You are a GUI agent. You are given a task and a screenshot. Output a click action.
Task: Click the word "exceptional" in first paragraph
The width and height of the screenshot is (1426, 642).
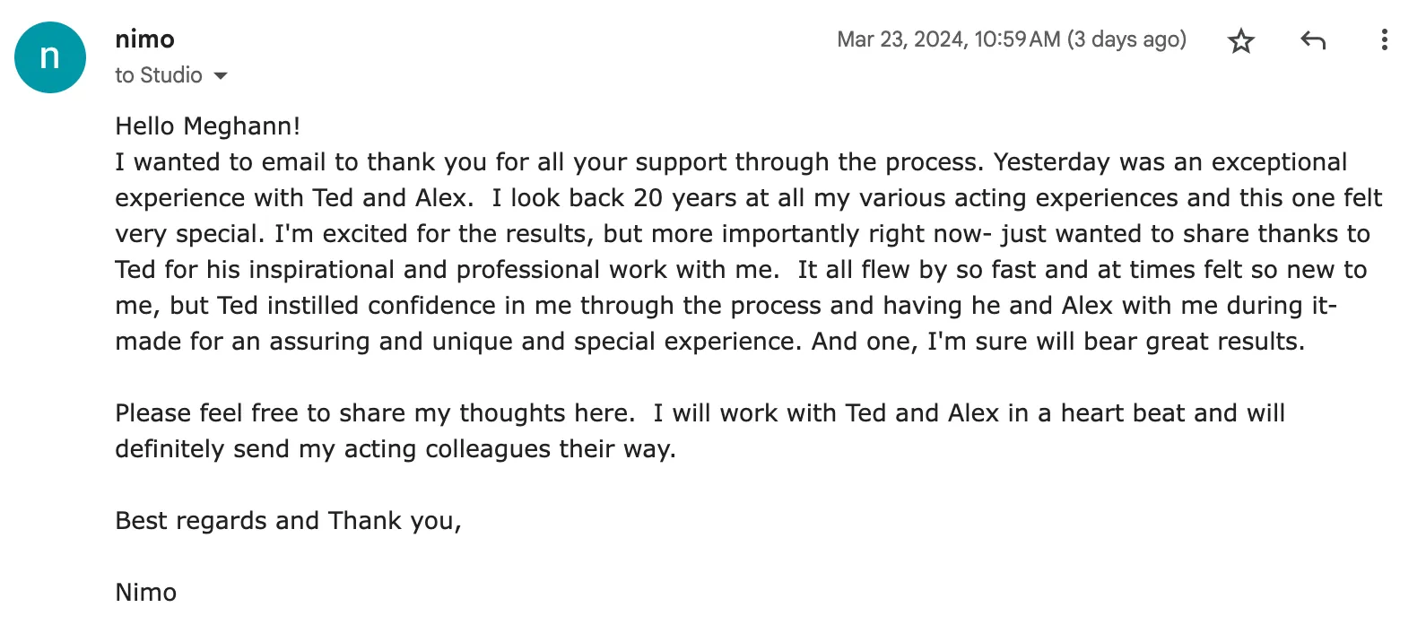(1279, 162)
